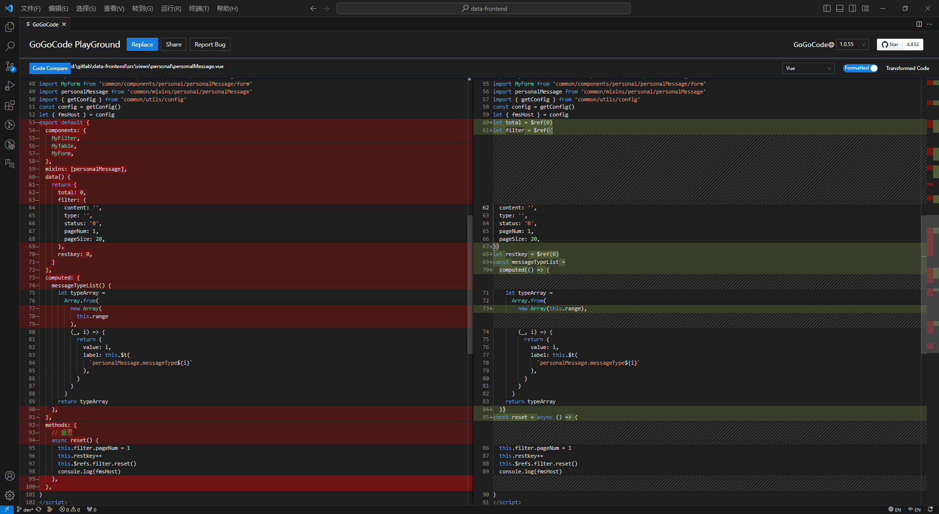Click the personalMessage.vue file path text
Screen dimensions: 939x514
click(x=148, y=66)
